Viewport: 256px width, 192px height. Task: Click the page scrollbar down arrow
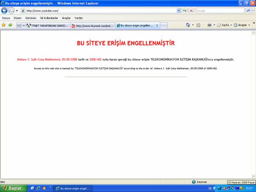[253, 176]
